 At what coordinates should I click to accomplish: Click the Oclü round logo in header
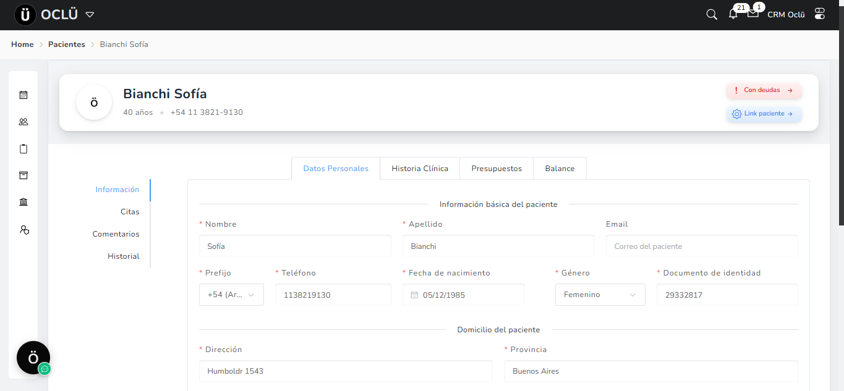25,15
